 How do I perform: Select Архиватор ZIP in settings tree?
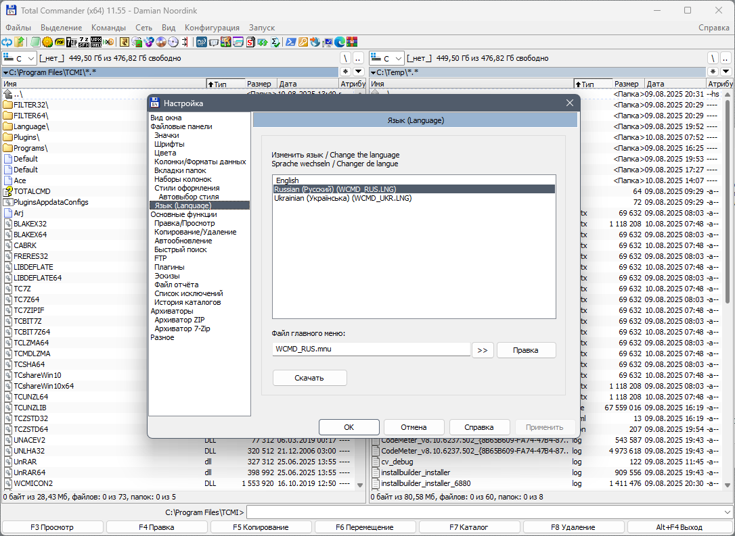(x=179, y=320)
